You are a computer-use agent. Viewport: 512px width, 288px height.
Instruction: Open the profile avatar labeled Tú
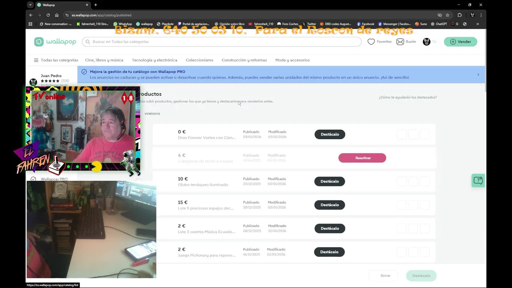click(x=426, y=42)
